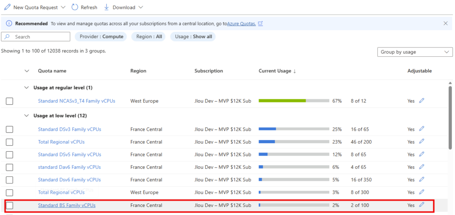Viewport: 455px width, 215px height.
Task: Tick checkbox for standard Dav6 Family vCPUs
Action: point(10,167)
